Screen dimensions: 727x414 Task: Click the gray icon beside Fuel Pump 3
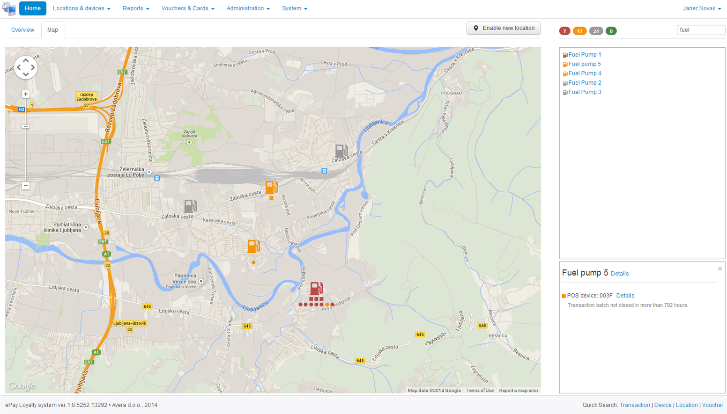(x=565, y=93)
